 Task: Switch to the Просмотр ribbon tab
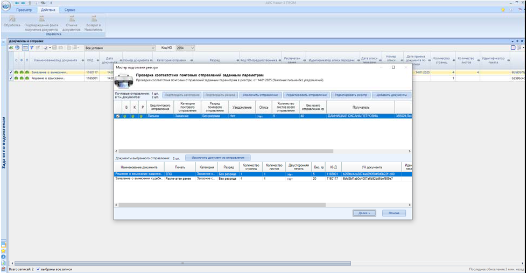pyautogui.click(x=24, y=10)
